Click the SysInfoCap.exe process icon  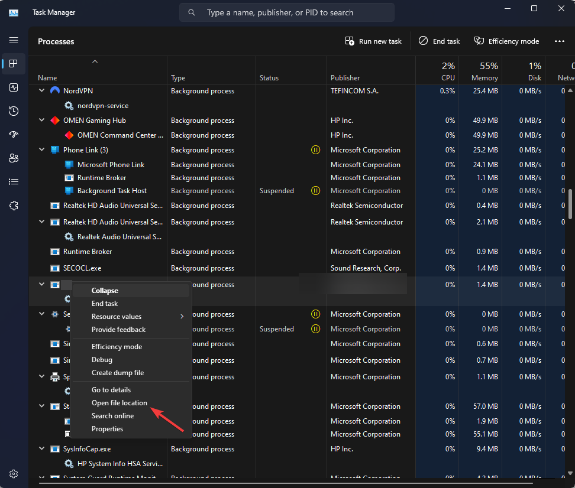pos(55,449)
